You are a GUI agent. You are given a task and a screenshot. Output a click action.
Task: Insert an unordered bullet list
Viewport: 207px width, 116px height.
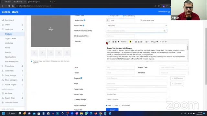(x=136, y=42)
